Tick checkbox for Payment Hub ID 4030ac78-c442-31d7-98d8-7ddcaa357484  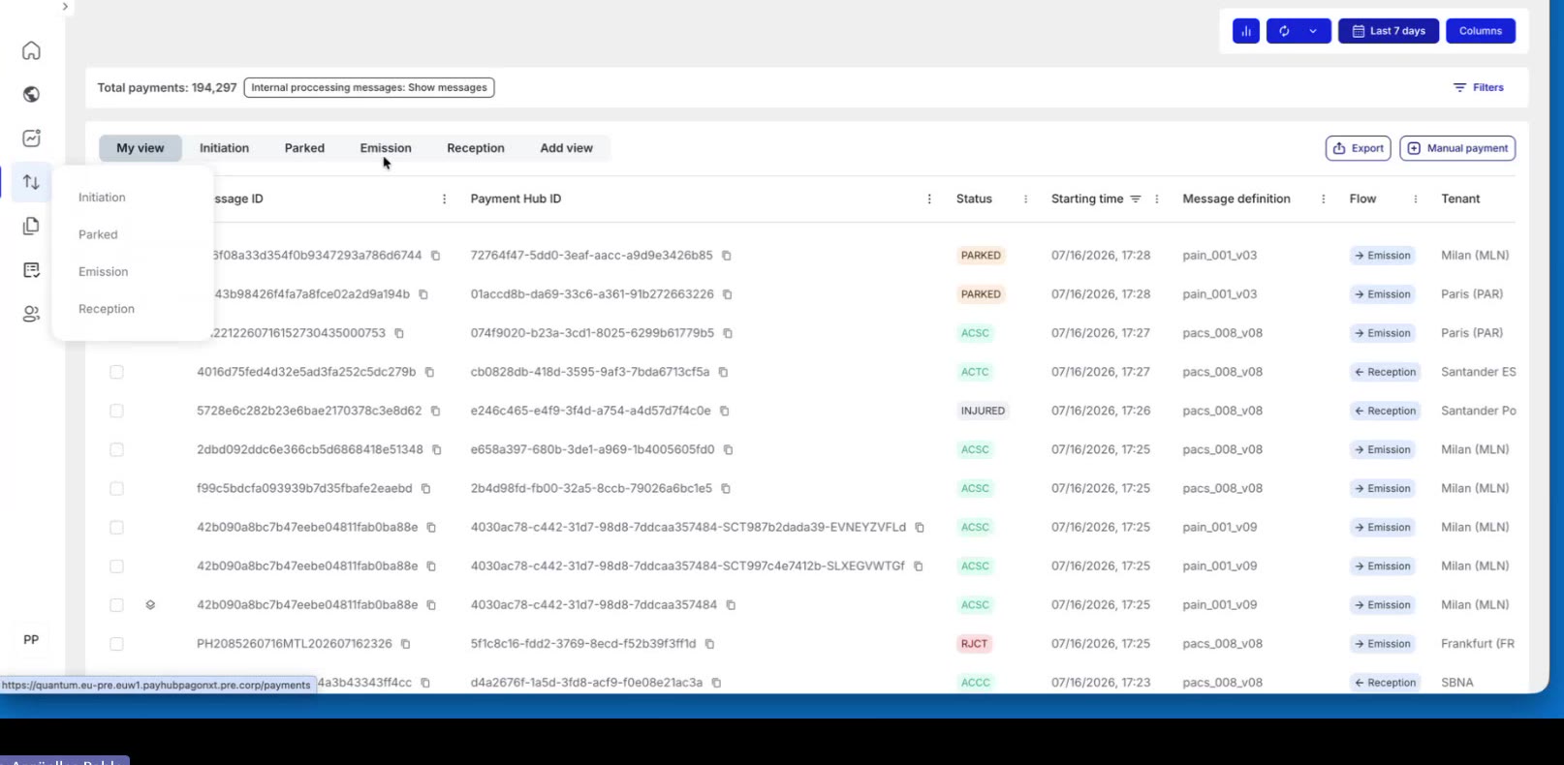116,605
